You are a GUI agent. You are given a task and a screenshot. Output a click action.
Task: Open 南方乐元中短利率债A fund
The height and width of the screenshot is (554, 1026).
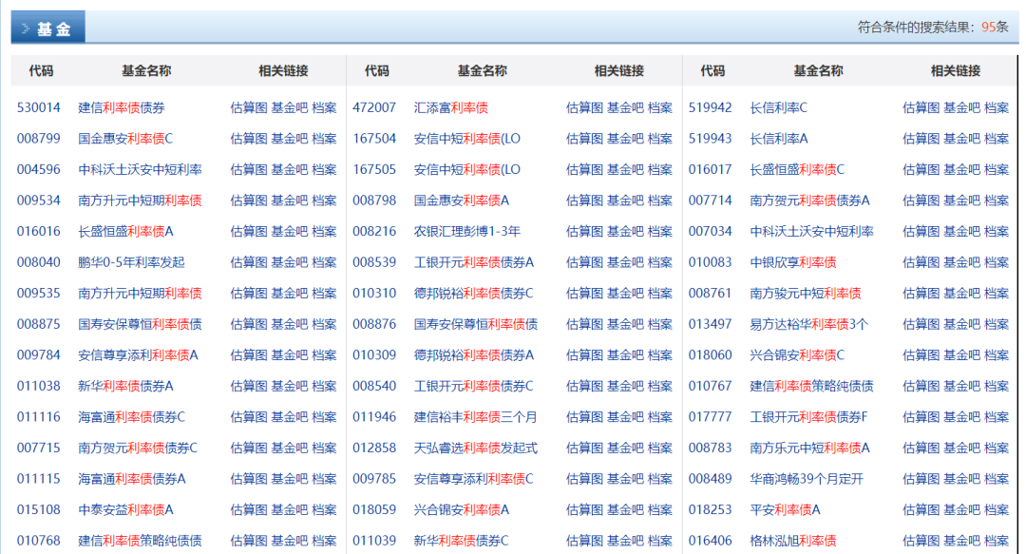pos(810,448)
